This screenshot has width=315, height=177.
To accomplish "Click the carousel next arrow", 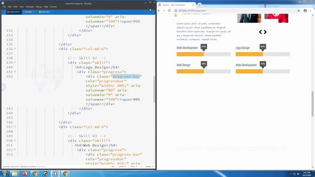I will tap(265, 32).
